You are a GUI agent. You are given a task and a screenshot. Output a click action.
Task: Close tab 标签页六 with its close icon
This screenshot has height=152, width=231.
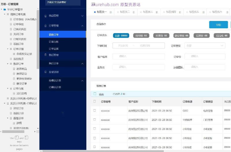(x=227, y=12)
